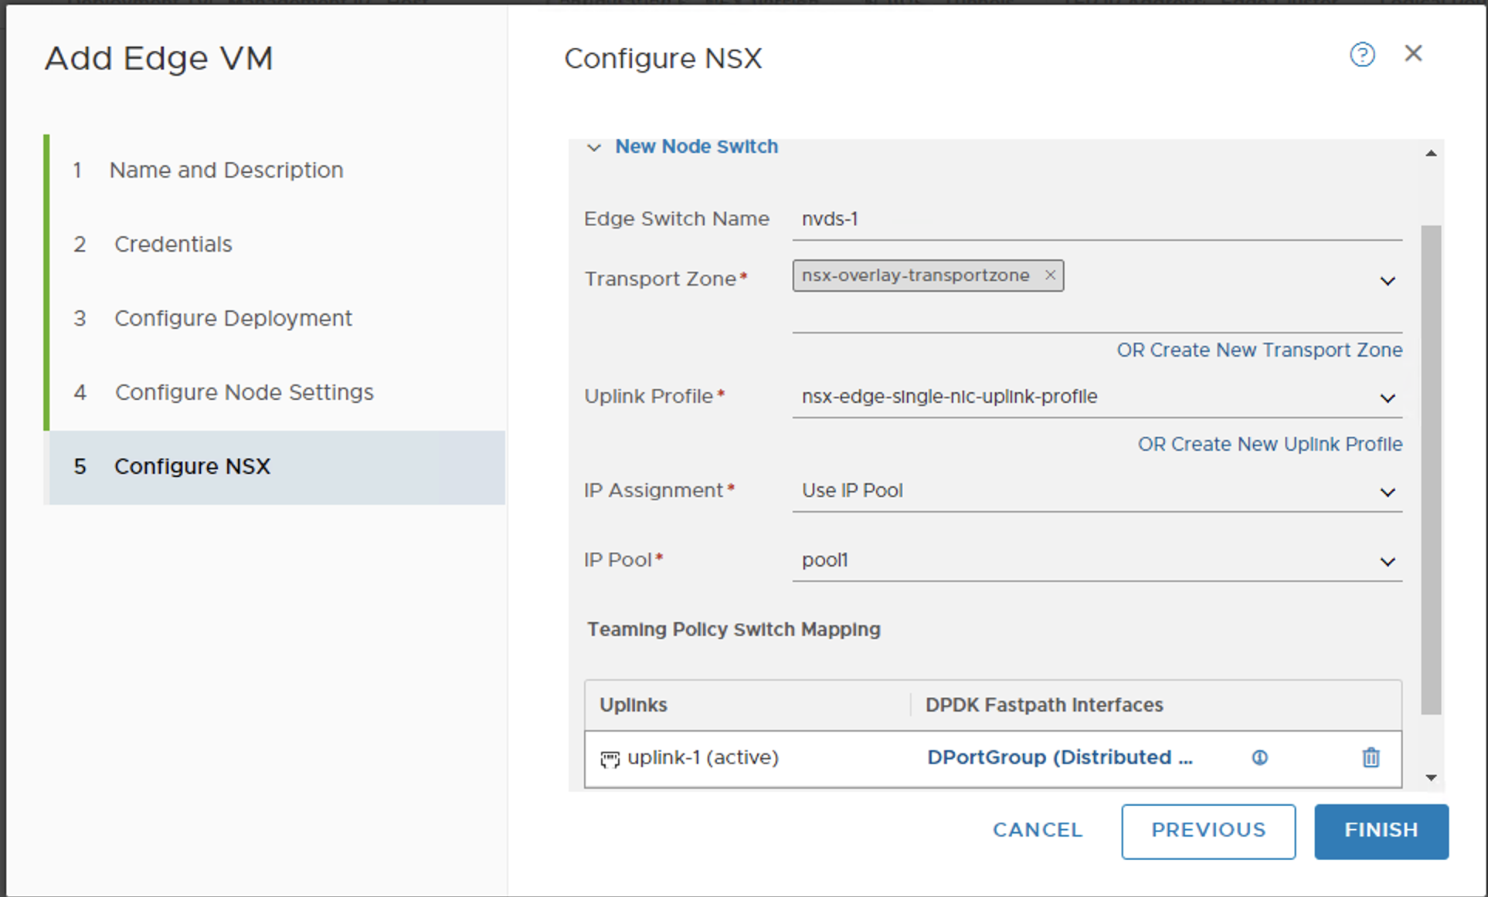Click Finish to deploy the Edge VM
This screenshot has width=1488, height=897.
pos(1381,831)
